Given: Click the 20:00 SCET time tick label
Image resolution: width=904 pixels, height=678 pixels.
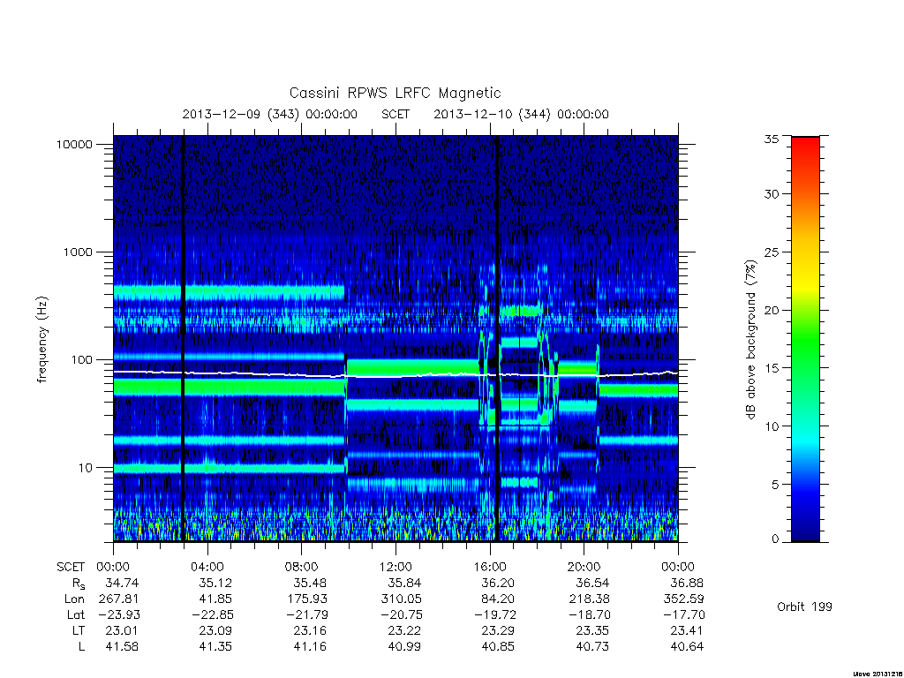Looking at the screenshot, I should point(584,567).
